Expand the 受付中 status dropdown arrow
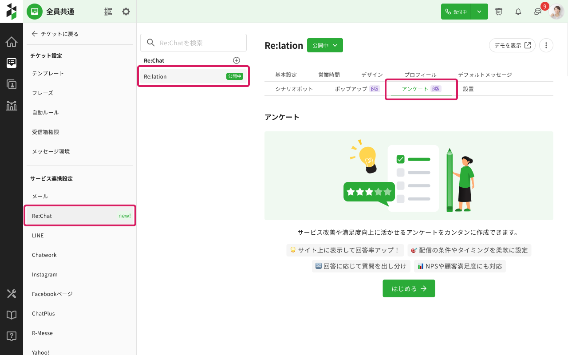 (x=479, y=12)
